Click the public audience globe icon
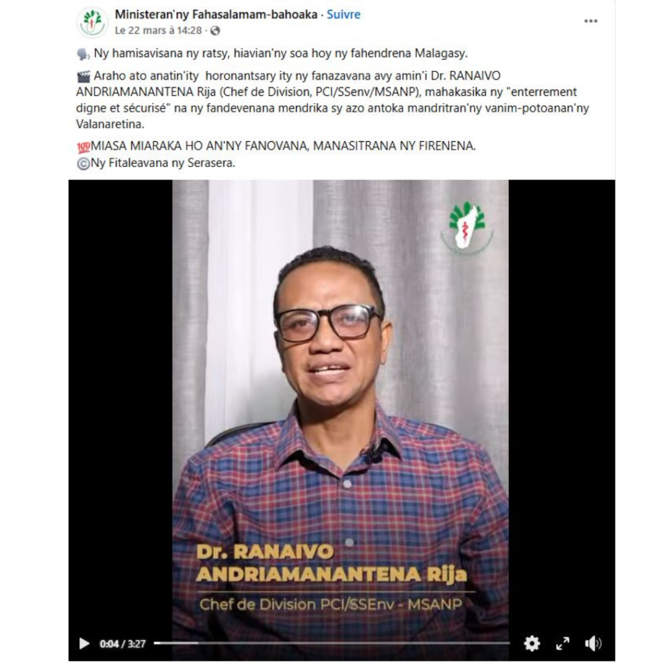663x663 pixels. click(215, 30)
